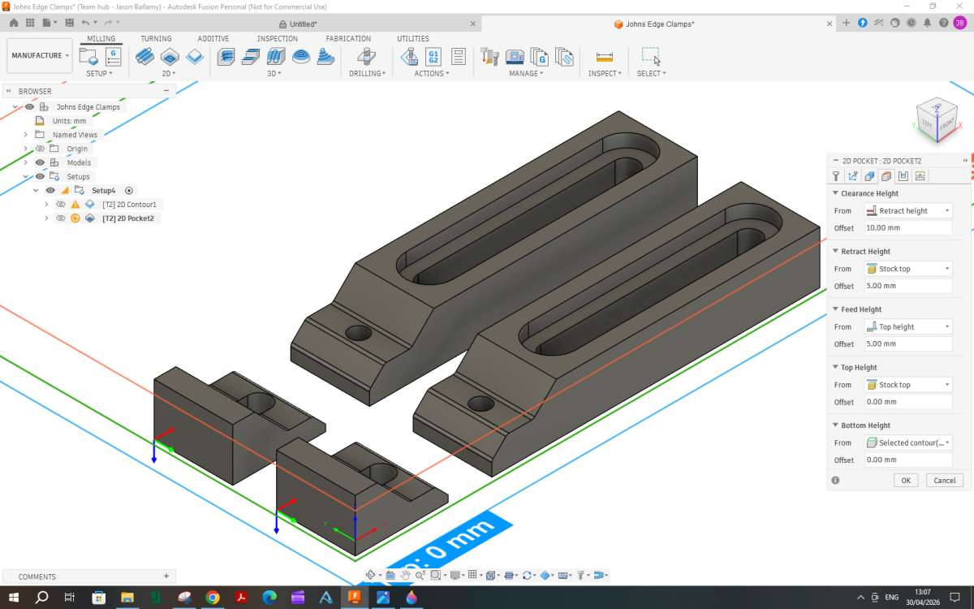Image resolution: width=974 pixels, height=609 pixels.
Task: Click the Simulate action icon
Action: 409,57
